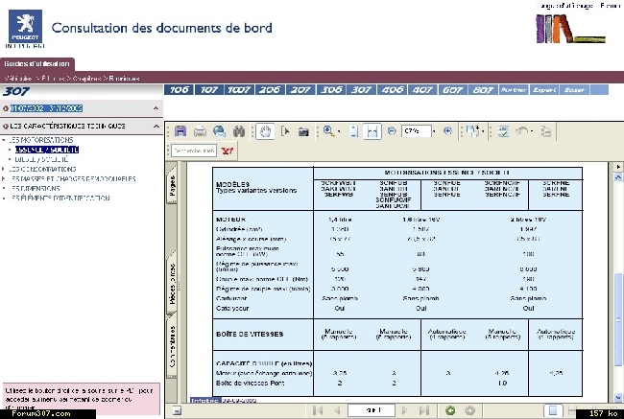Image resolution: width=624 pixels, height=419 pixels.
Task: Open the Undo dropdown arrow
Action: (532, 131)
